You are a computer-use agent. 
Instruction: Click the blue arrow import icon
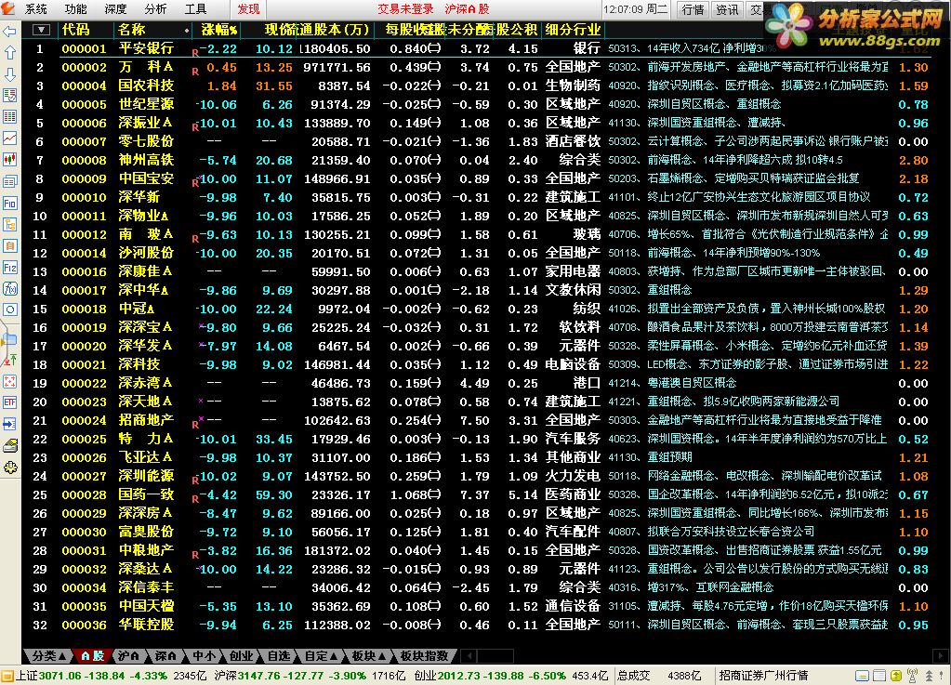pos(9,424)
